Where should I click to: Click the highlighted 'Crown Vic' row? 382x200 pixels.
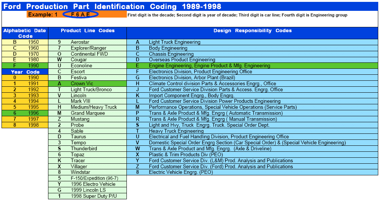coord(87,83)
